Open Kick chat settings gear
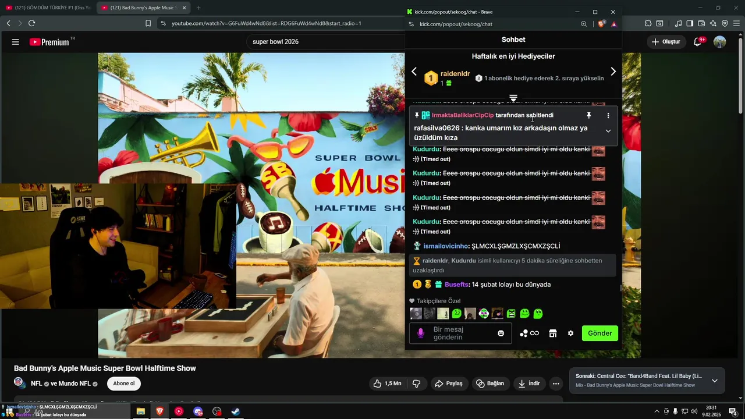 click(570, 333)
